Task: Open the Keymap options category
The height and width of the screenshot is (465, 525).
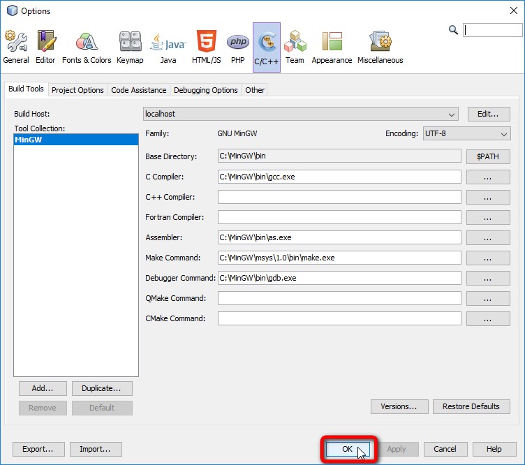Action: (x=130, y=47)
